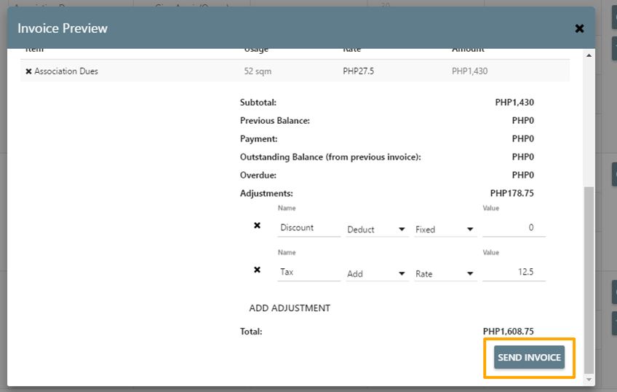Select the Adjustments amount PHP178.75
Screen dimensions: 617x392
pyautogui.click(x=512, y=193)
